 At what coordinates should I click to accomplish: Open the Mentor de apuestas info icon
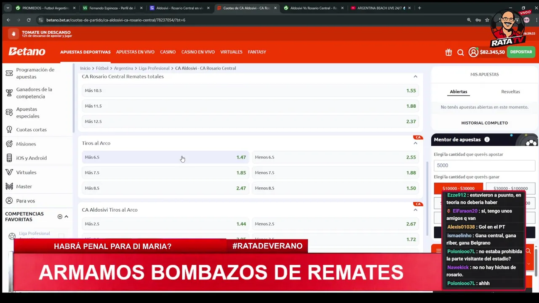coord(487,140)
